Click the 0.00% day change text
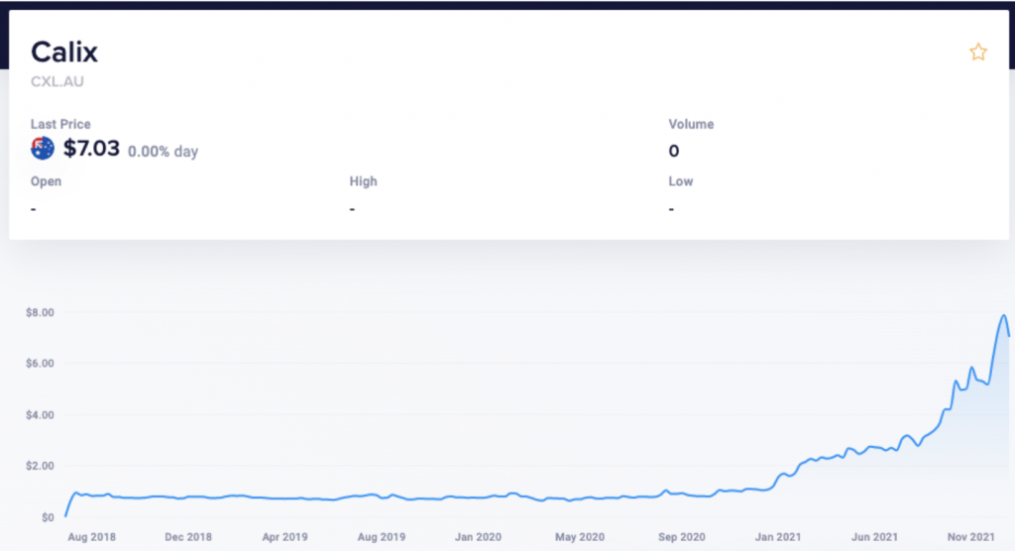The height and width of the screenshot is (551, 1015). pos(163,152)
